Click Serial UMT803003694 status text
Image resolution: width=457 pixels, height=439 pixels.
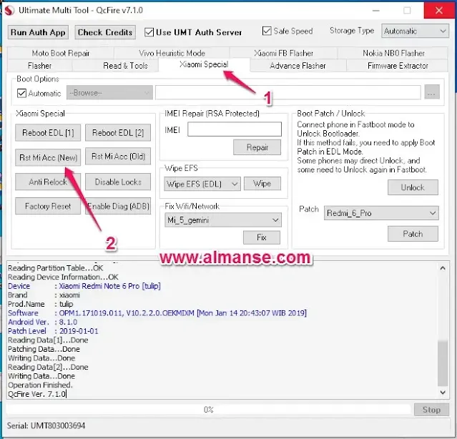pyautogui.click(x=46, y=425)
